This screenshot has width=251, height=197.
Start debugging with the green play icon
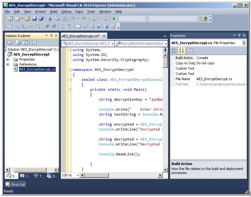coord(114,19)
